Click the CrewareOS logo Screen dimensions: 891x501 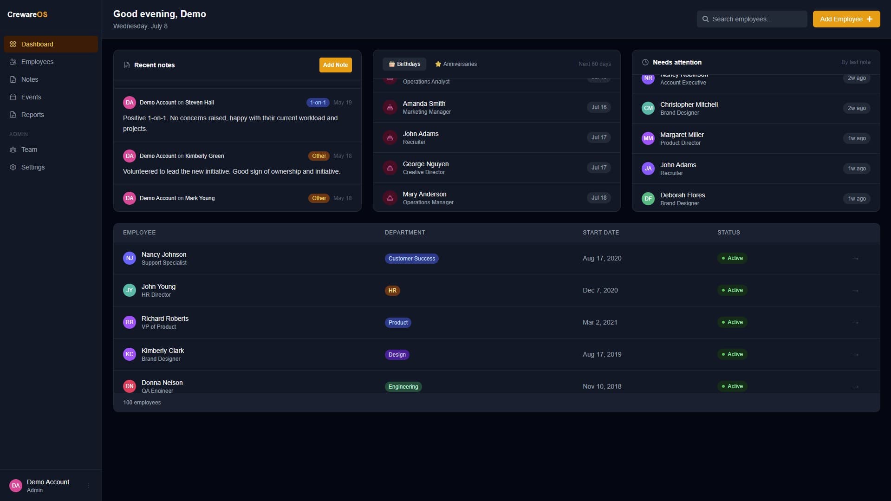[27, 14]
